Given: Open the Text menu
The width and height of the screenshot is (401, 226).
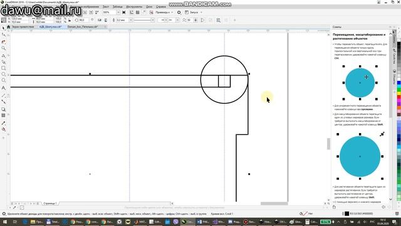Looking at the screenshot, I should [x=106, y=7].
